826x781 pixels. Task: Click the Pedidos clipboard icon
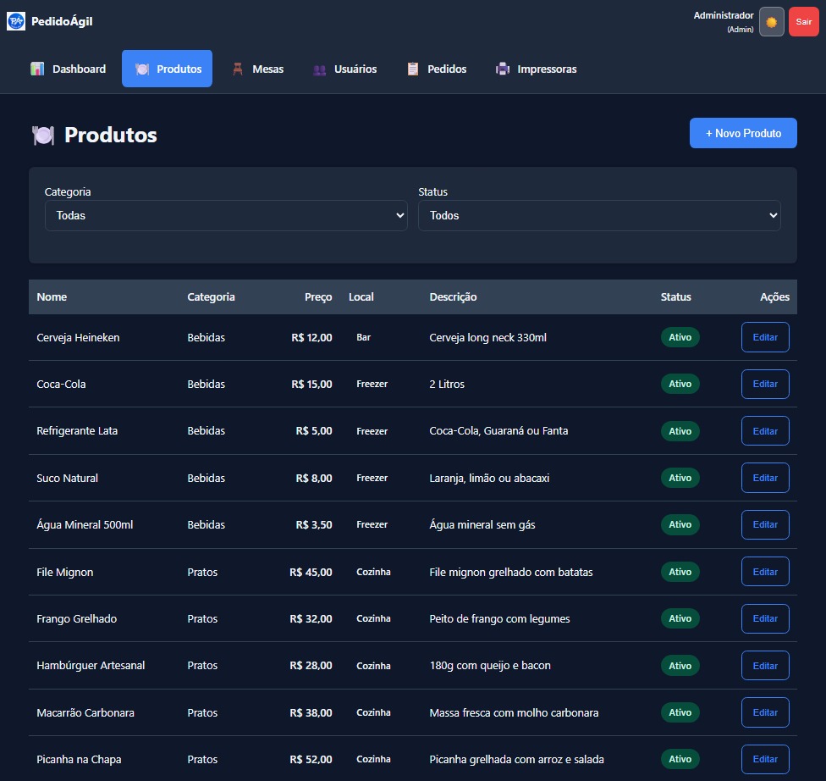click(x=413, y=69)
